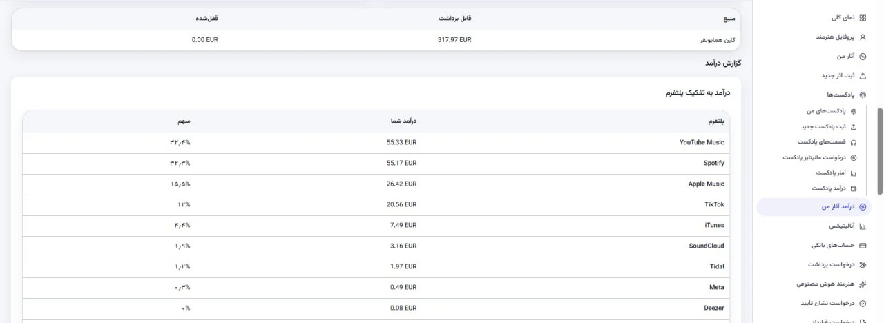Open هنرمند هوش مصنوعی link
Viewport: 884px width, 323px height.
825,284
